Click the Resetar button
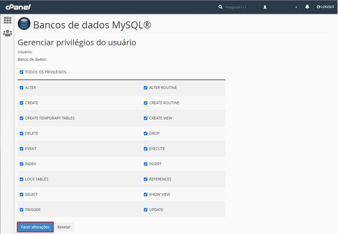The width and height of the screenshot is (338, 234). click(x=64, y=227)
